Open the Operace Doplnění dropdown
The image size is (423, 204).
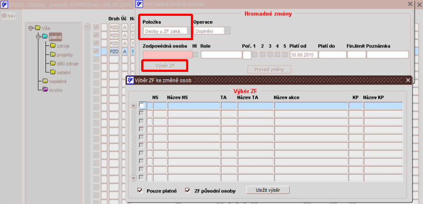(212, 31)
